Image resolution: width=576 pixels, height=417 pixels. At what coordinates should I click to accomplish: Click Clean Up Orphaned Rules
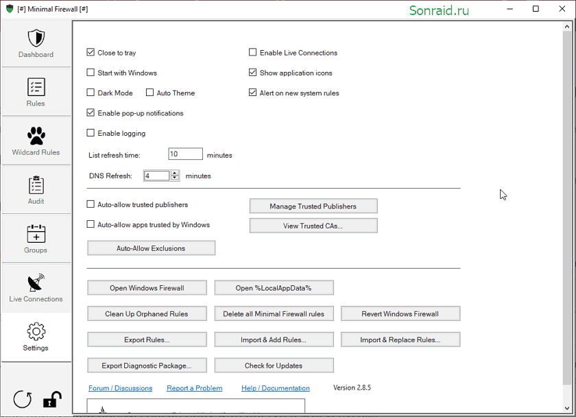(147, 313)
